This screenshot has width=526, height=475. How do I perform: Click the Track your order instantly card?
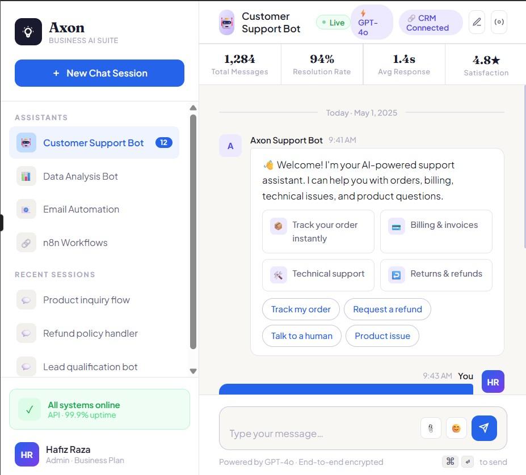pos(318,231)
